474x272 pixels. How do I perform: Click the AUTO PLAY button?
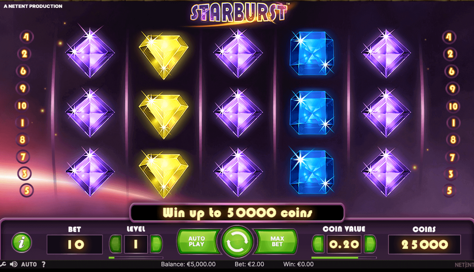click(x=198, y=241)
